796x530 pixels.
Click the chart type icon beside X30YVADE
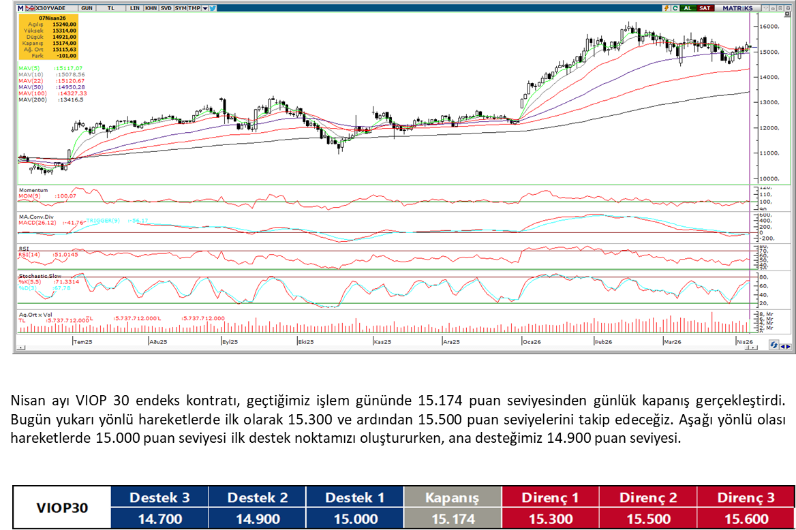click(x=29, y=8)
